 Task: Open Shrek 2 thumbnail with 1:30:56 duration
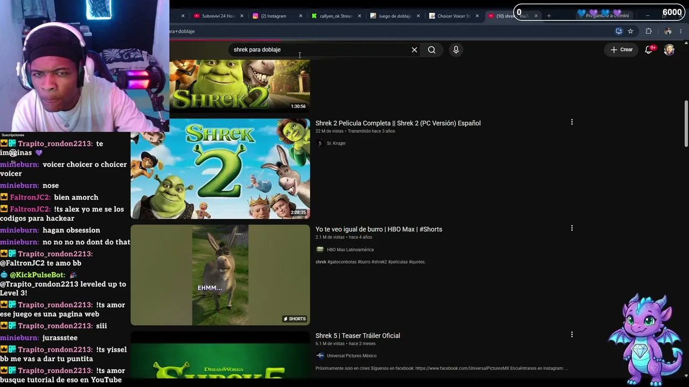click(240, 85)
